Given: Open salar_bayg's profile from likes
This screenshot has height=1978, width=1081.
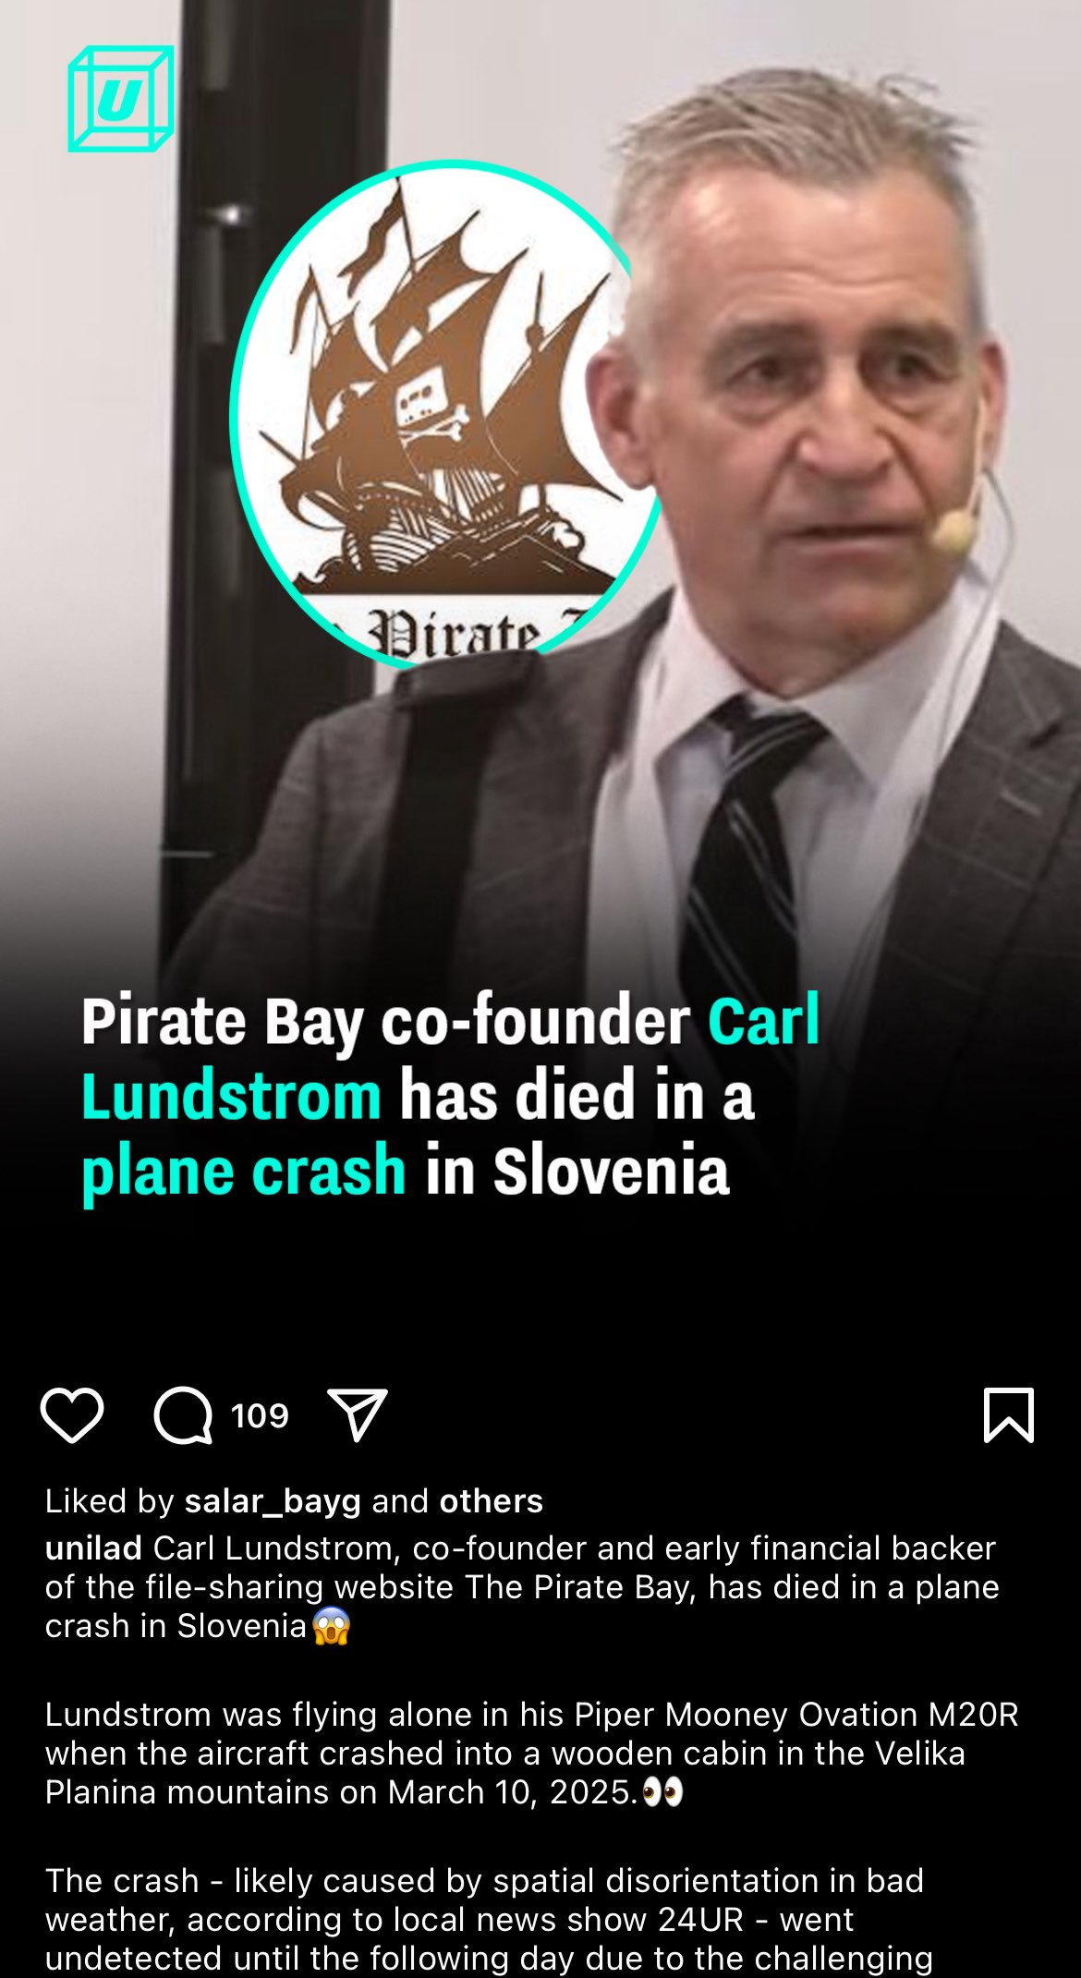Looking at the screenshot, I should (x=273, y=1501).
